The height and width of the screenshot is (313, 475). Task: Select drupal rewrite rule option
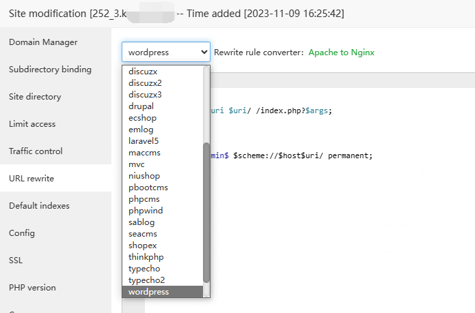(x=141, y=106)
